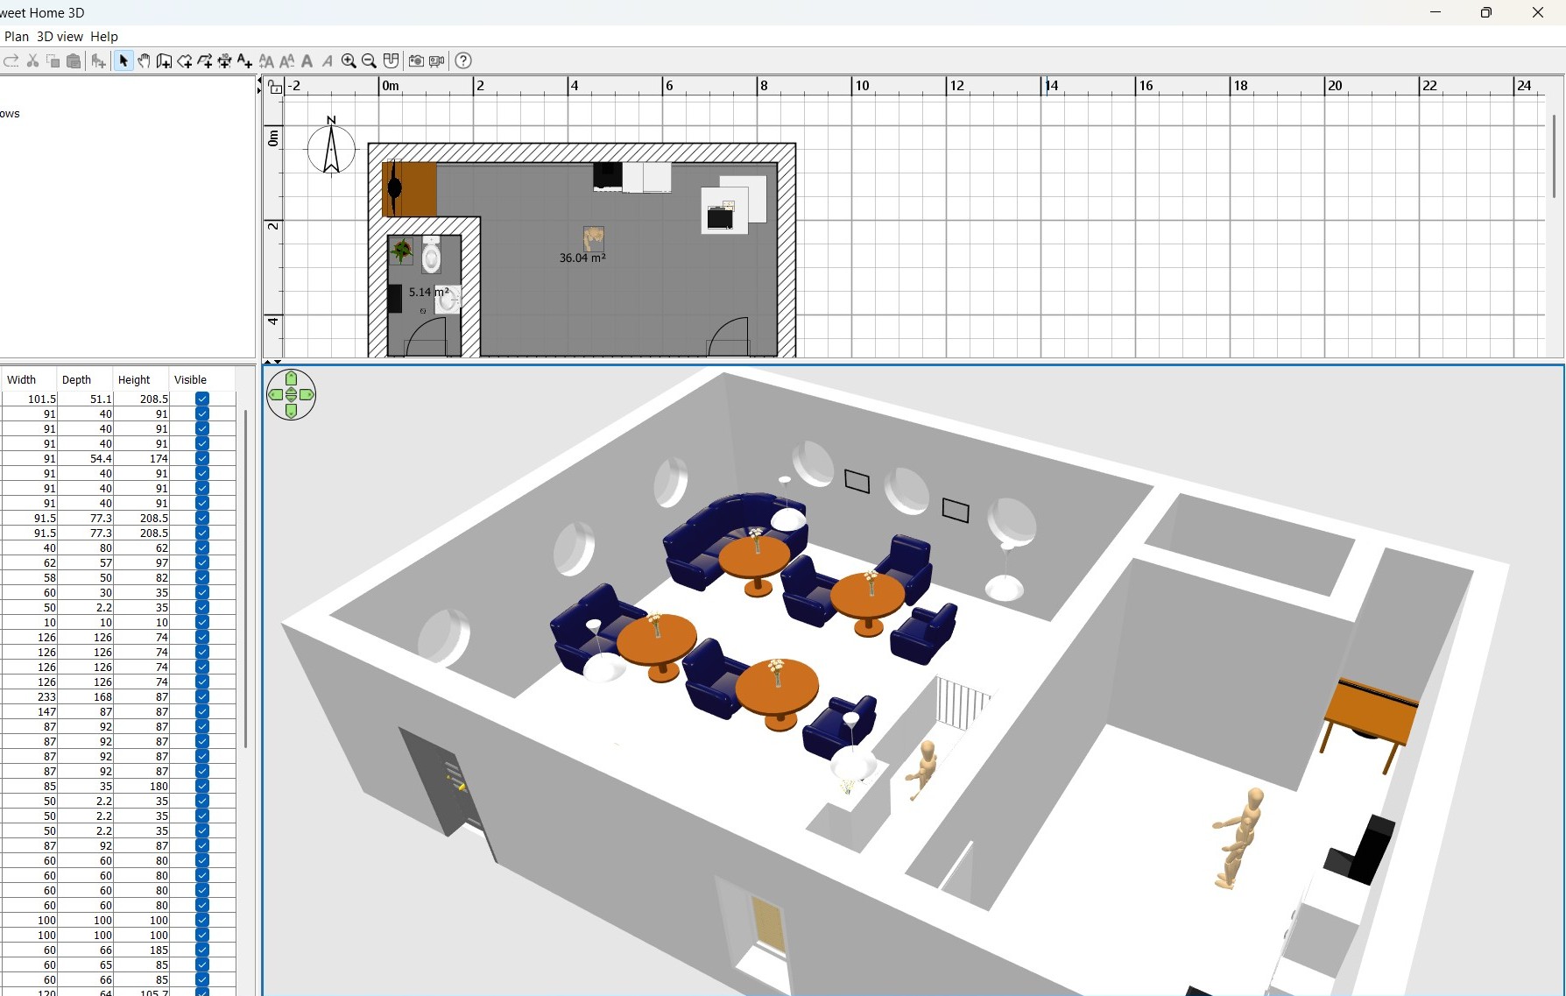1566x996 pixels.
Task: Open the Plan menu
Action: [x=17, y=37]
